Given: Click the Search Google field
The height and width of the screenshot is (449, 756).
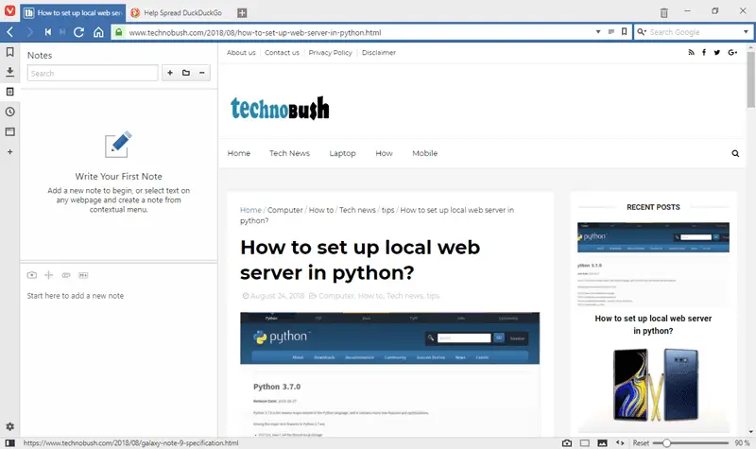Looking at the screenshot, I should 694,32.
